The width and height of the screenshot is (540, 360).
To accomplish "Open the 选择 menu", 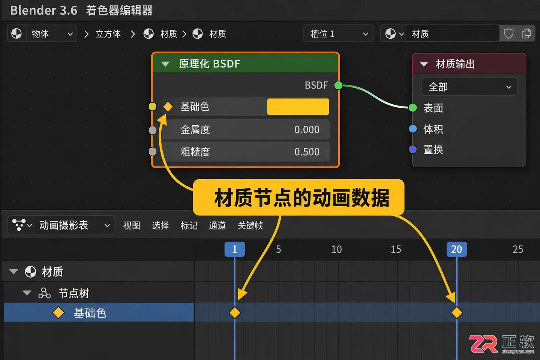I will [x=160, y=225].
